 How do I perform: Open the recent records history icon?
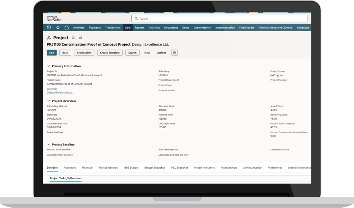tap(49, 28)
